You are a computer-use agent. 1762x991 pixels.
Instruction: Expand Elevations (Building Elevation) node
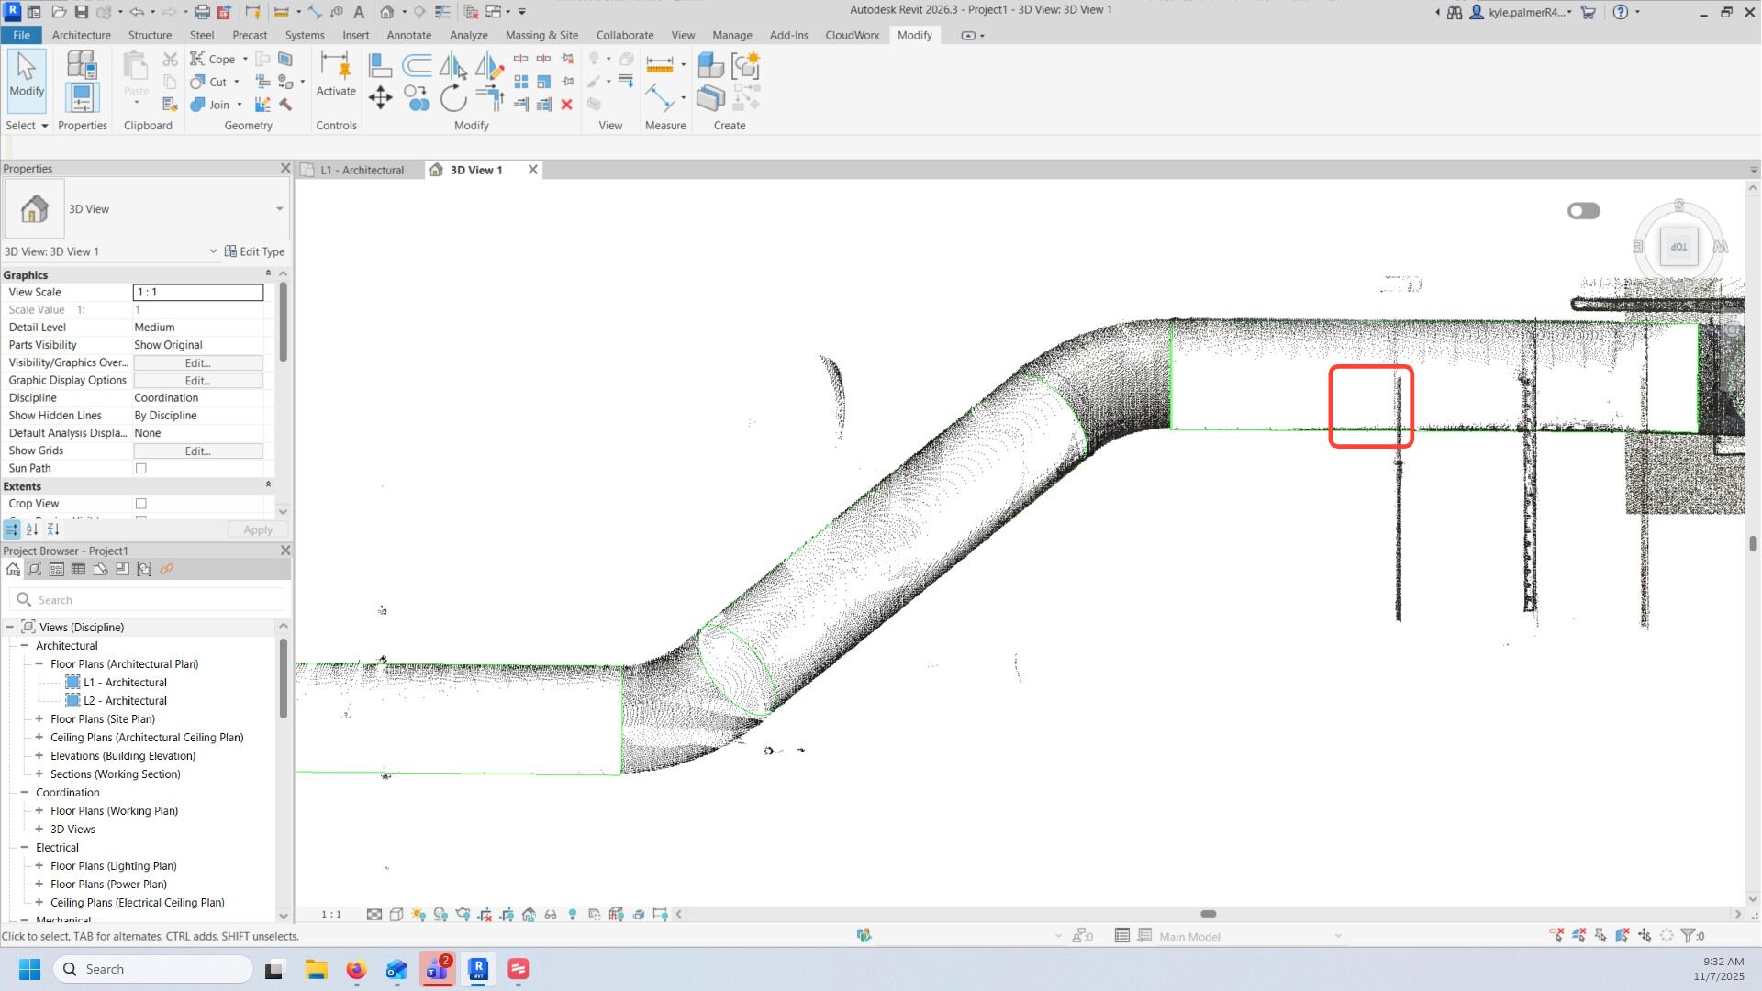(x=39, y=756)
